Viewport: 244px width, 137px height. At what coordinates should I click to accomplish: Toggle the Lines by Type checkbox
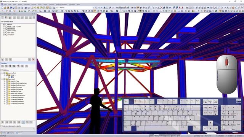(x=7, y=81)
